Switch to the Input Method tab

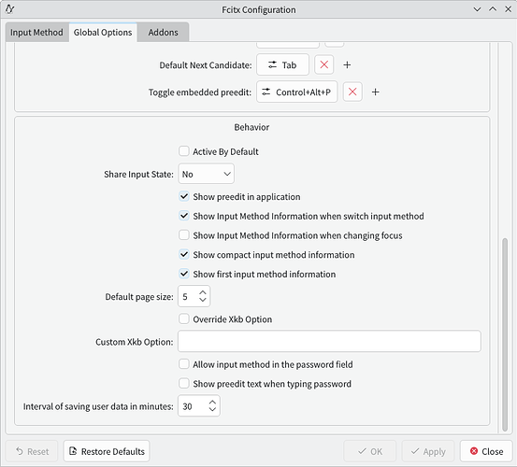tap(36, 33)
